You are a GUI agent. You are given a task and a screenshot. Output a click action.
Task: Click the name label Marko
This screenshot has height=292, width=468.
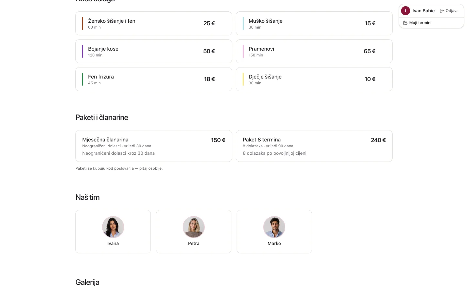tap(274, 243)
